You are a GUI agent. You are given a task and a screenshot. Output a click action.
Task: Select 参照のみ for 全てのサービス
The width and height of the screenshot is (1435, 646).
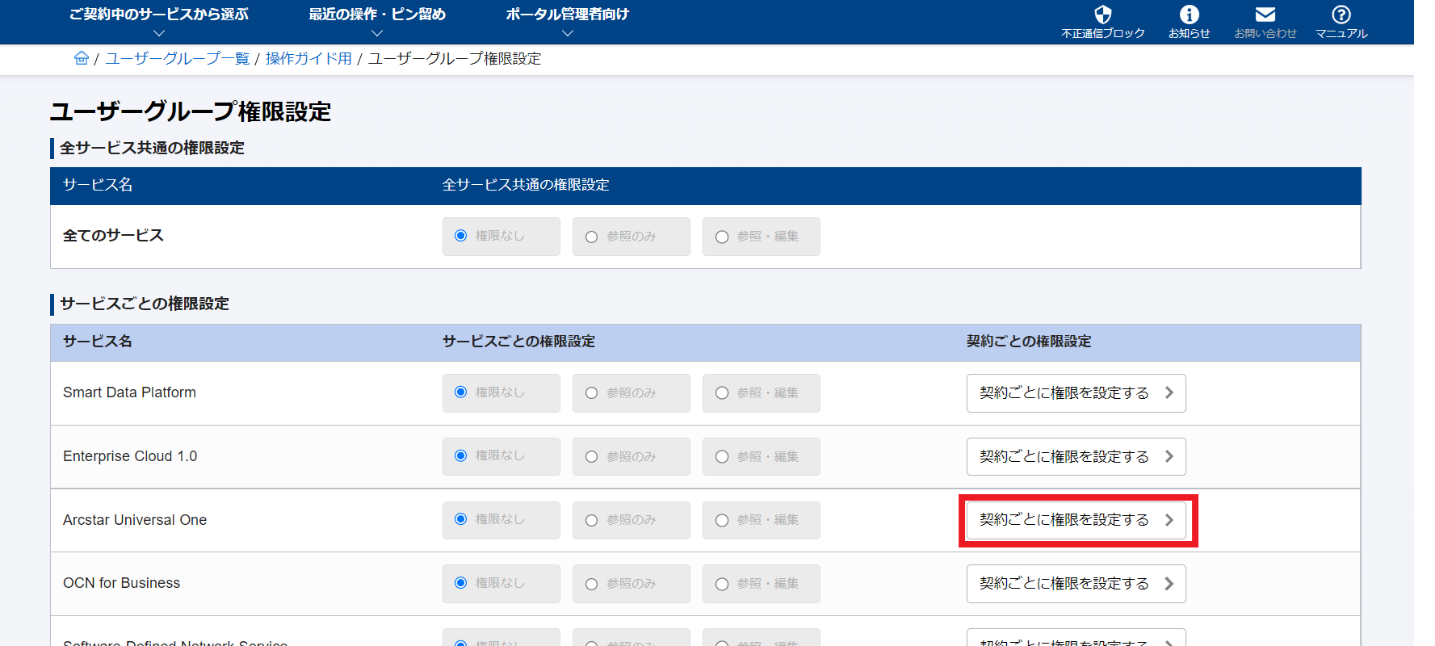[x=631, y=237]
